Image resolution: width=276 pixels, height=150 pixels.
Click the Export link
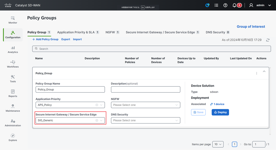tap(66, 39)
